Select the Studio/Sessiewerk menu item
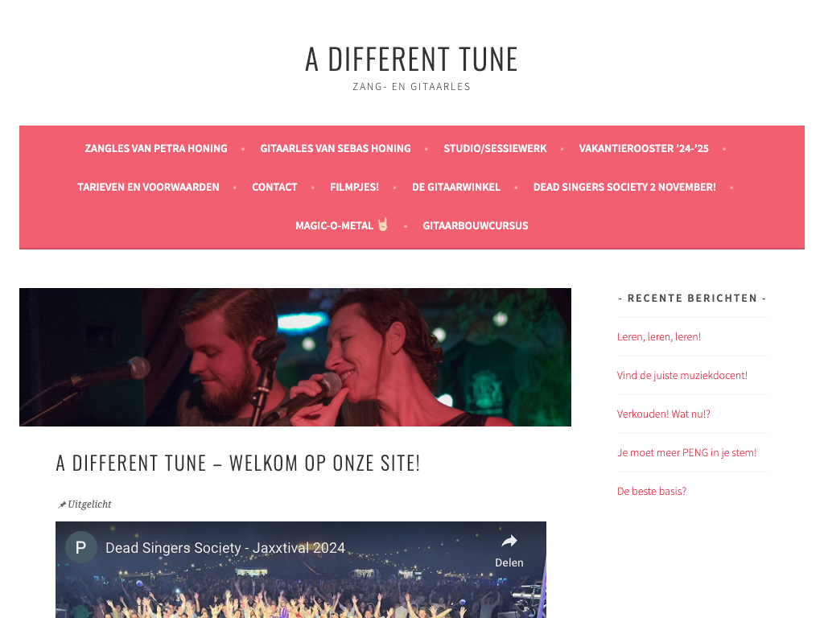This screenshot has width=824, height=618. pyautogui.click(x=495, y=148)
